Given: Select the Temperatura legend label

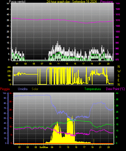Looking at the screenshot, I should [93, 89].
